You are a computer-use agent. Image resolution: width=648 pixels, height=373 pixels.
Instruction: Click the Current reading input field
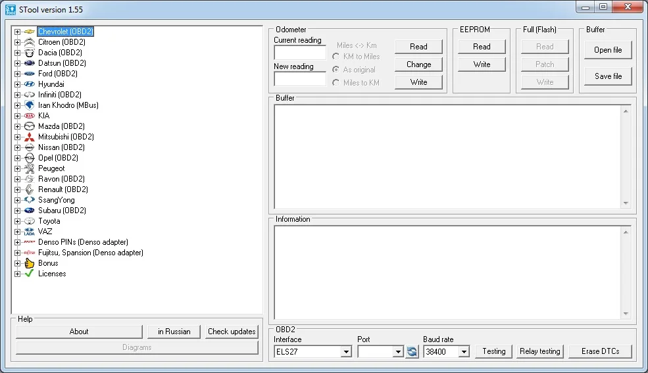[x=300, y=53]
